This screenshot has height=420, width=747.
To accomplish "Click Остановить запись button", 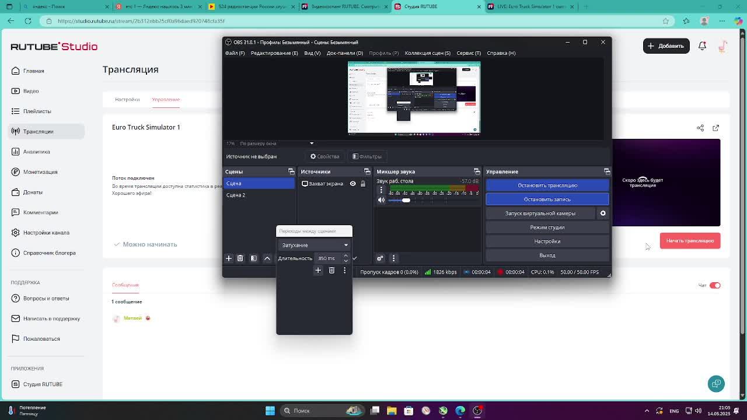I will (547, 199).
